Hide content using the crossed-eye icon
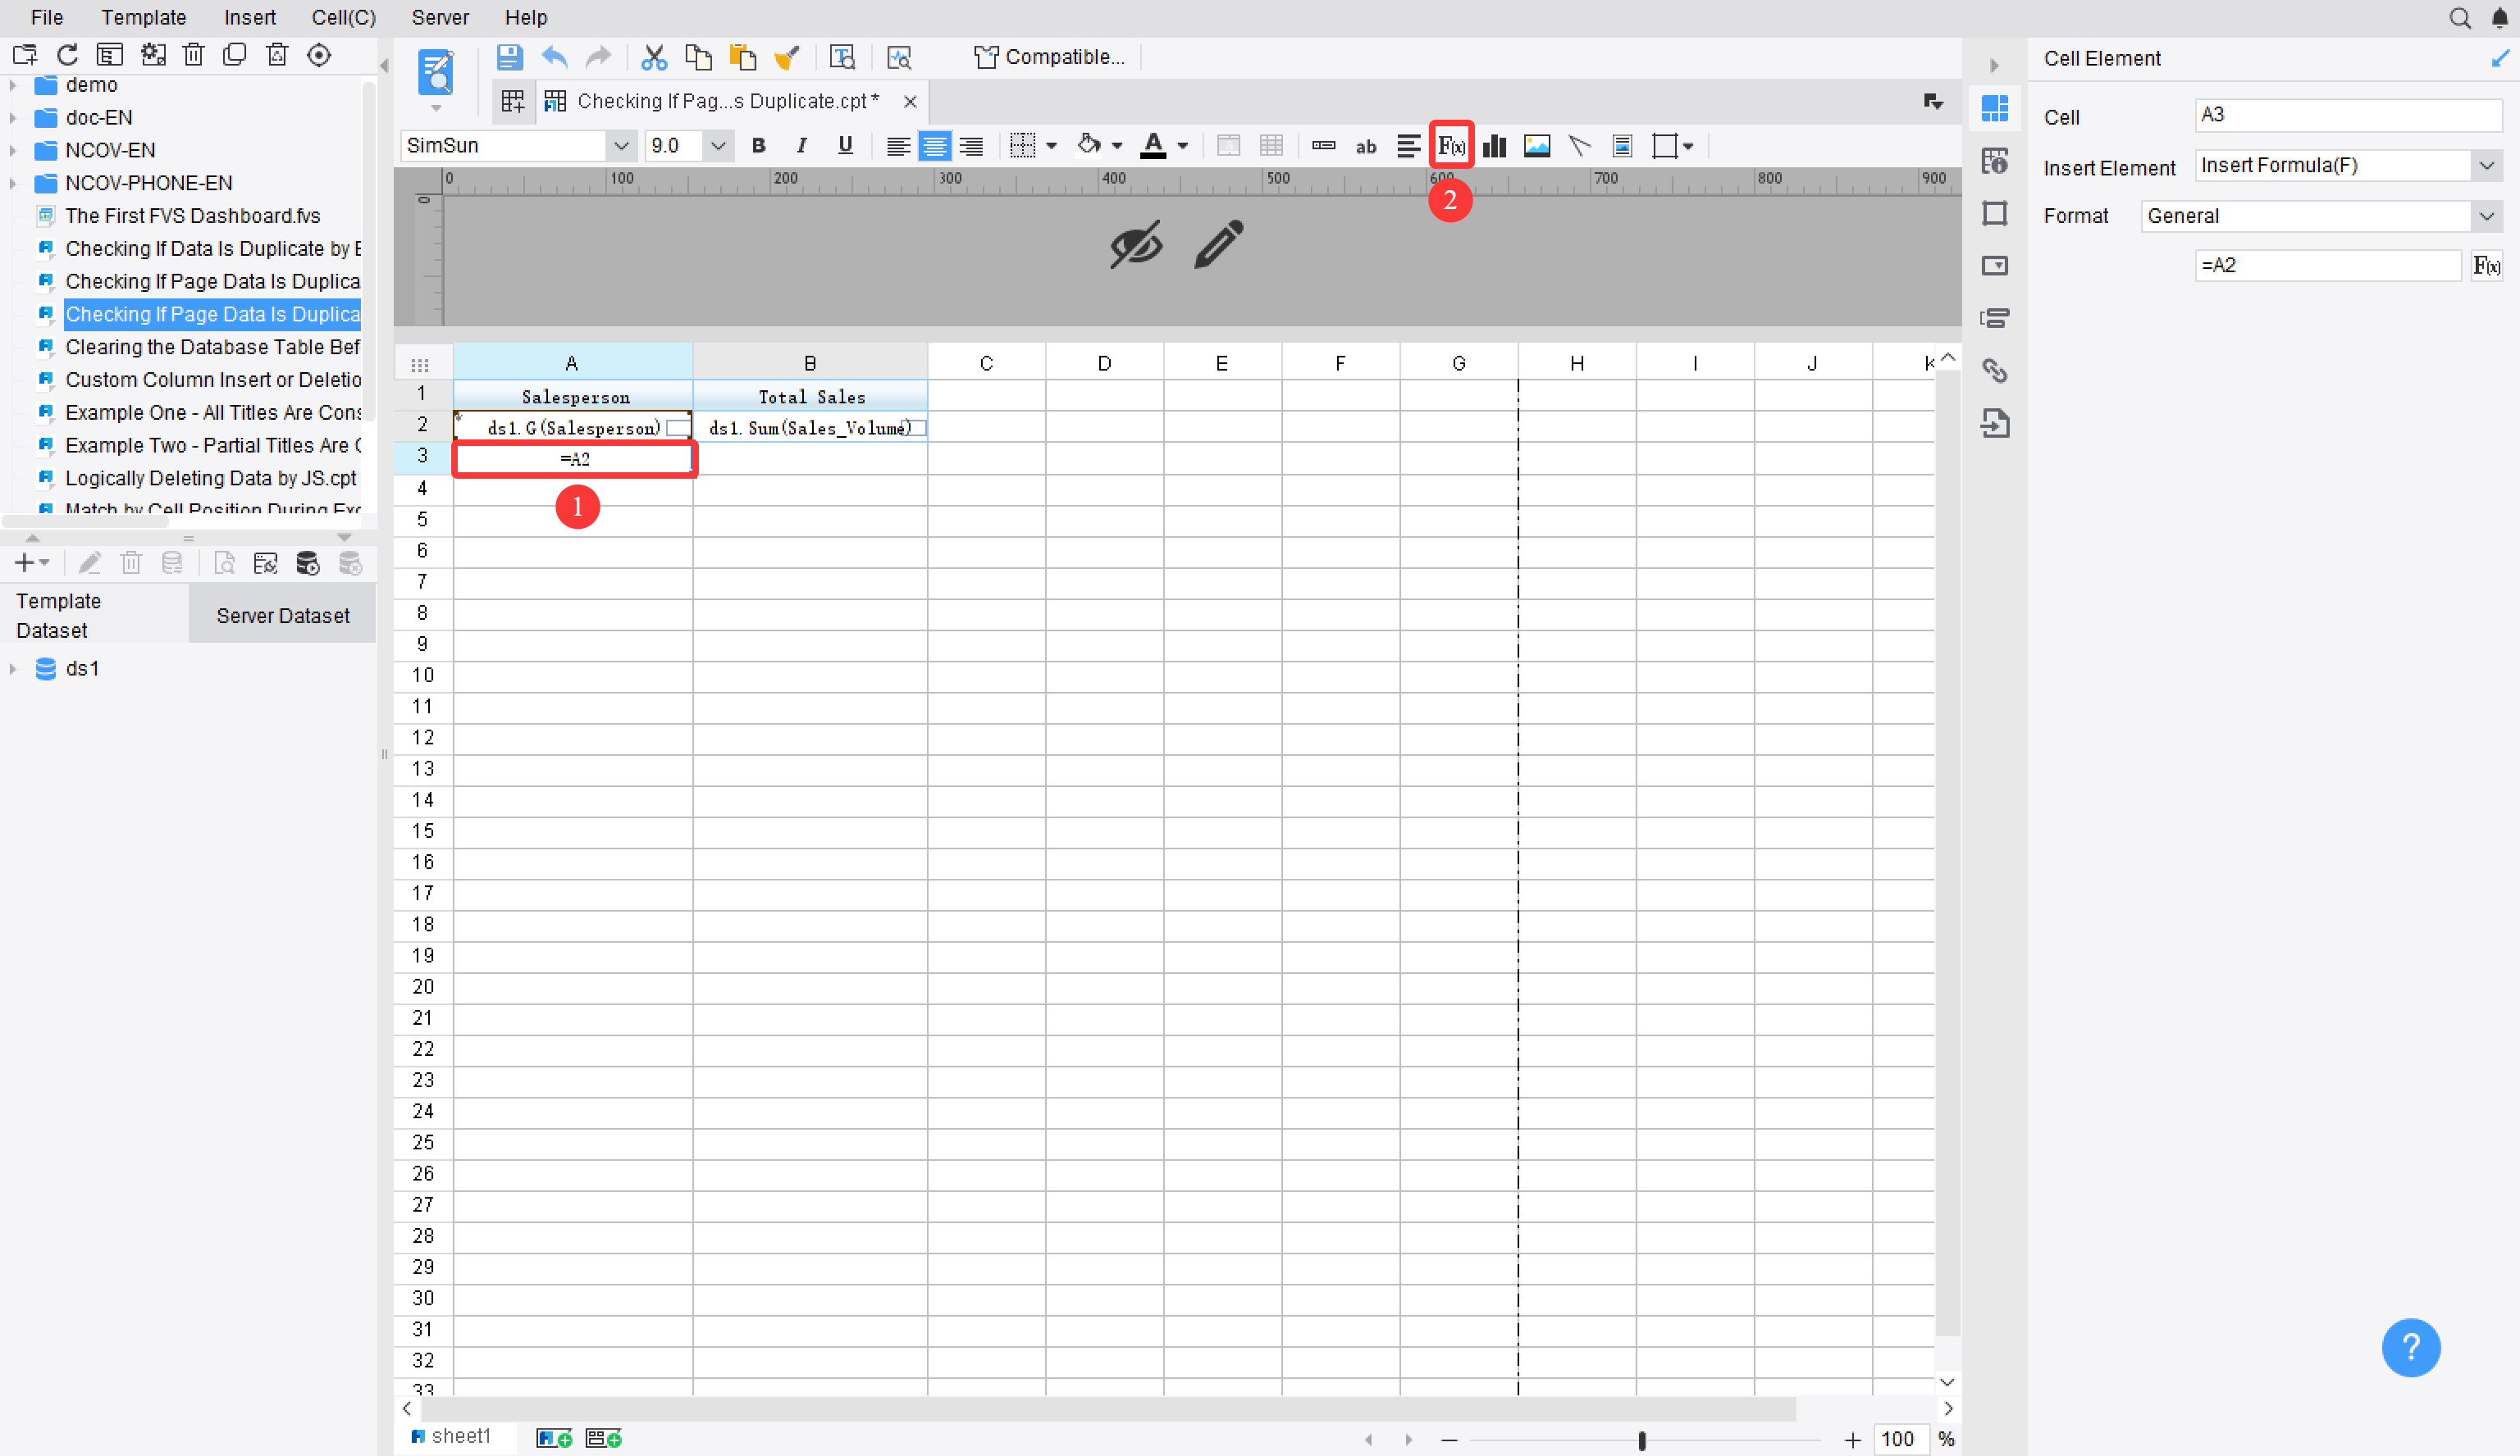Viewport: 2520px width, 1456px height. (x=1135, y=245)
